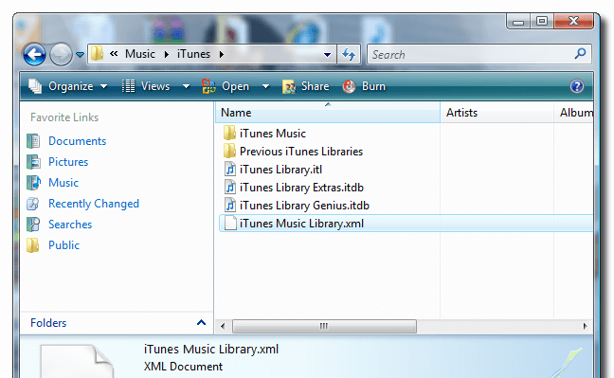Sort by the Name column header
The height and width of the screenshot is (378, 614).
pyautogui.click(x=328, y=113)
